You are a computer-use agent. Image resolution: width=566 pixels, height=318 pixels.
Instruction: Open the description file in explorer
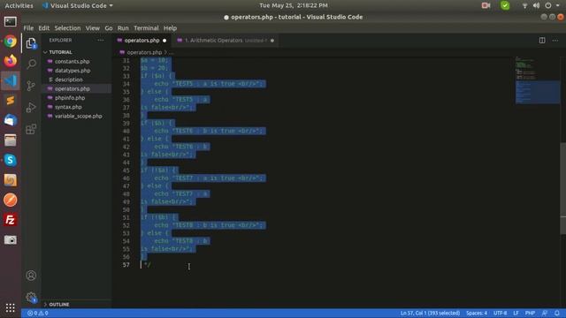69,79
